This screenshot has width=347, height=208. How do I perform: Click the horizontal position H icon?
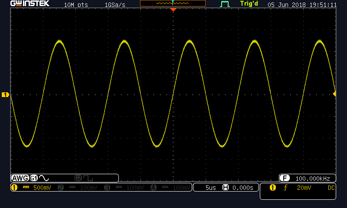tap(226, 188)
